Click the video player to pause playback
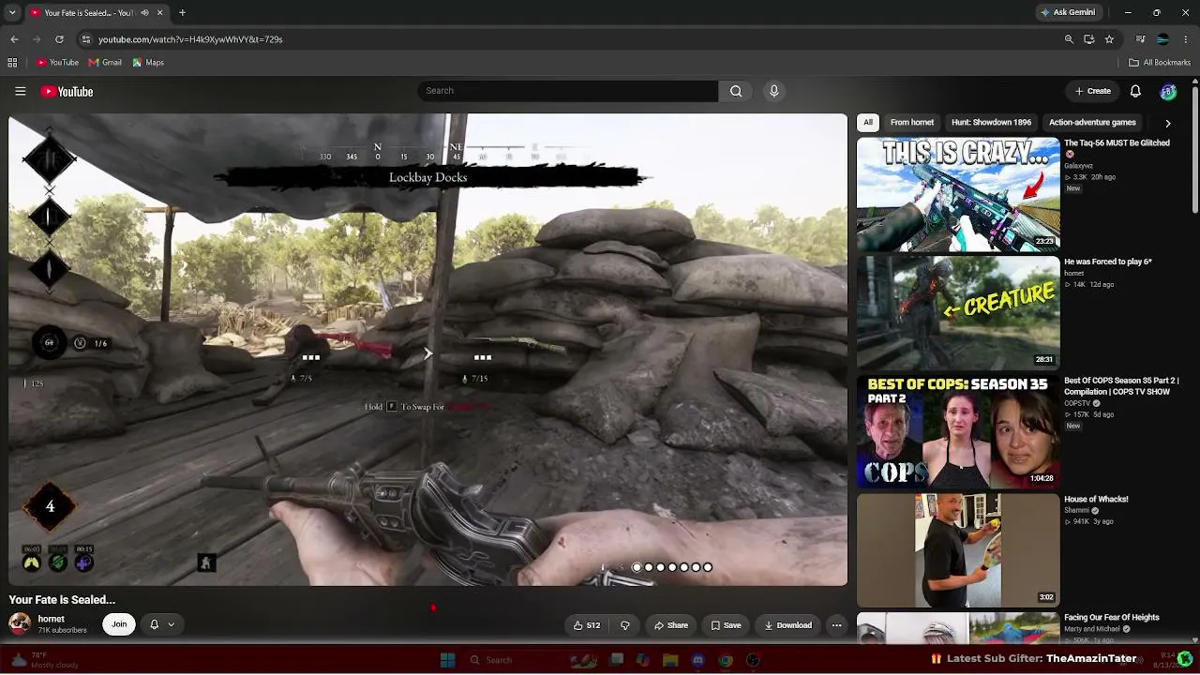The image size is (1200, 675). tap(427, 350)
